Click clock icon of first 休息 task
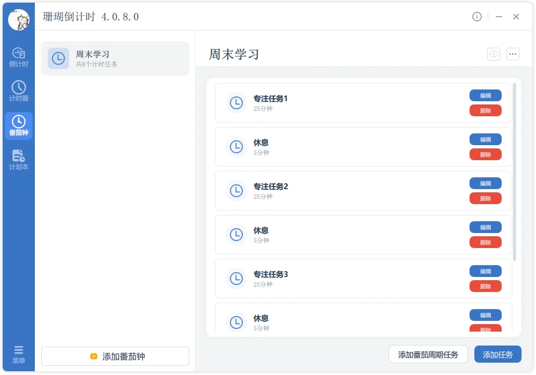This screenshot has height=375, width=536. [236, 147]
